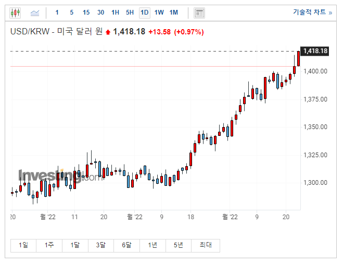This screenshot has height=265, width=343.
Task: Set the interval to 5 minutes
Action: (71, 12)
